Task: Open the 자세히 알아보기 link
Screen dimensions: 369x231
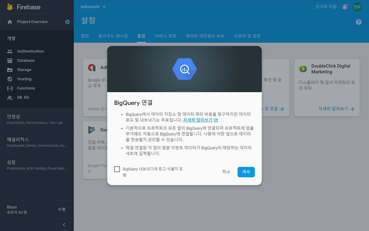Action: coord(198,120)
